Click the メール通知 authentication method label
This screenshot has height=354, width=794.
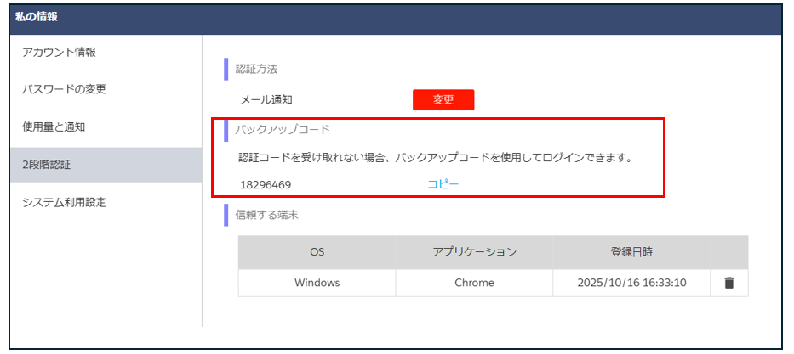tap(266, 99)
